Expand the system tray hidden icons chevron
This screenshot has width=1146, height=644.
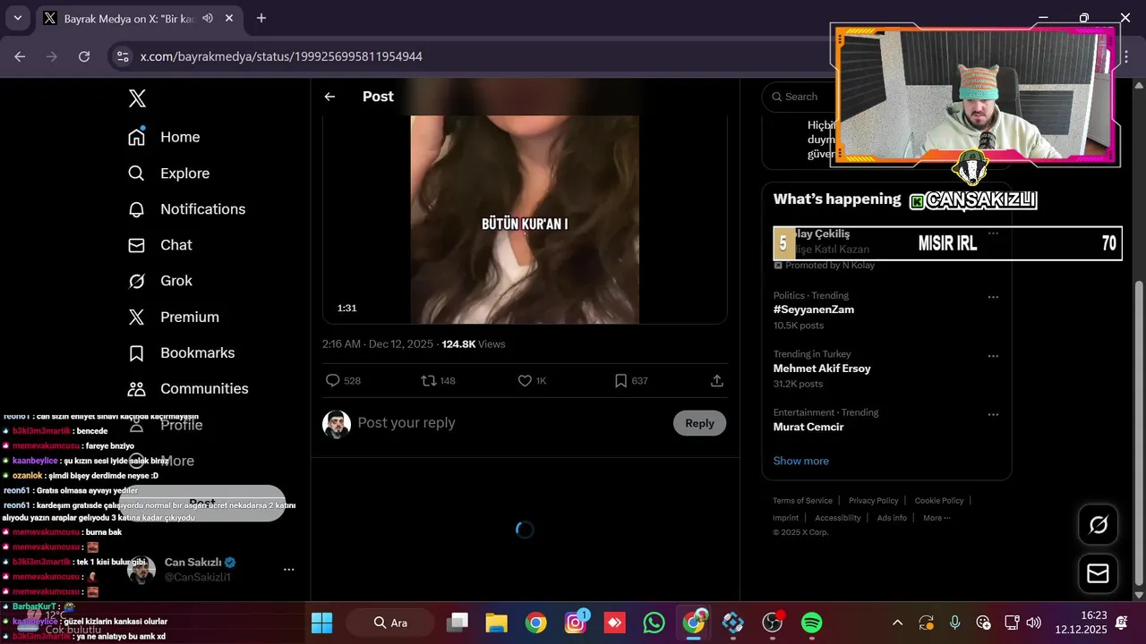[x=897, y=623]
